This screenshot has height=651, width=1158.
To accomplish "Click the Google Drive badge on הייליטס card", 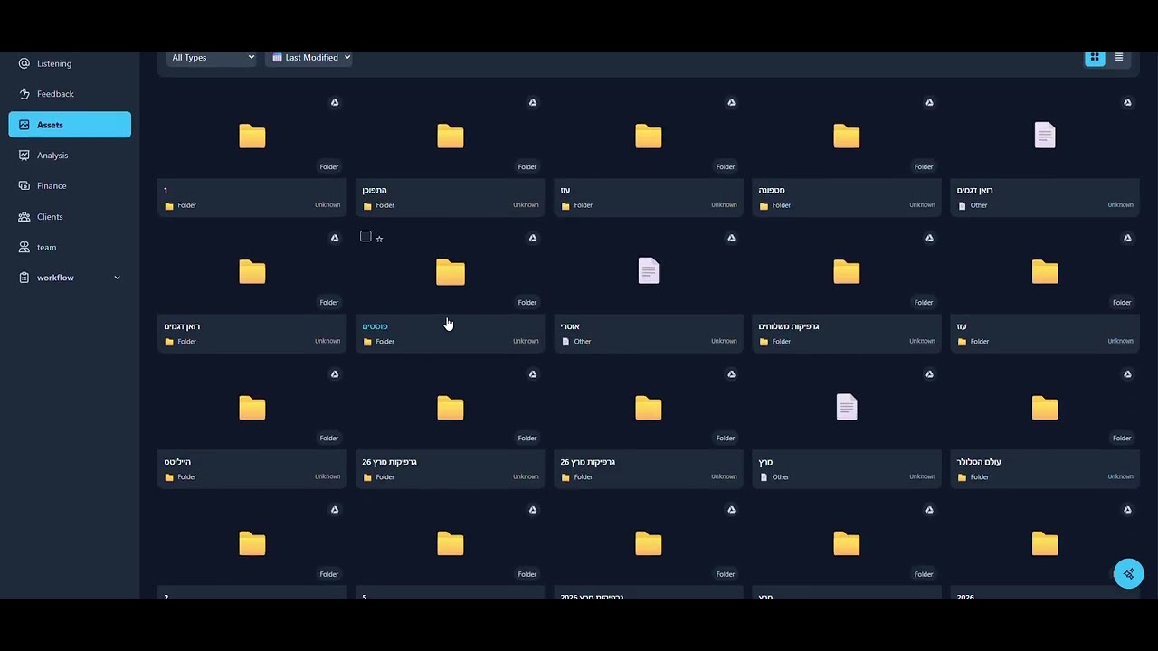I will (335, 373).
